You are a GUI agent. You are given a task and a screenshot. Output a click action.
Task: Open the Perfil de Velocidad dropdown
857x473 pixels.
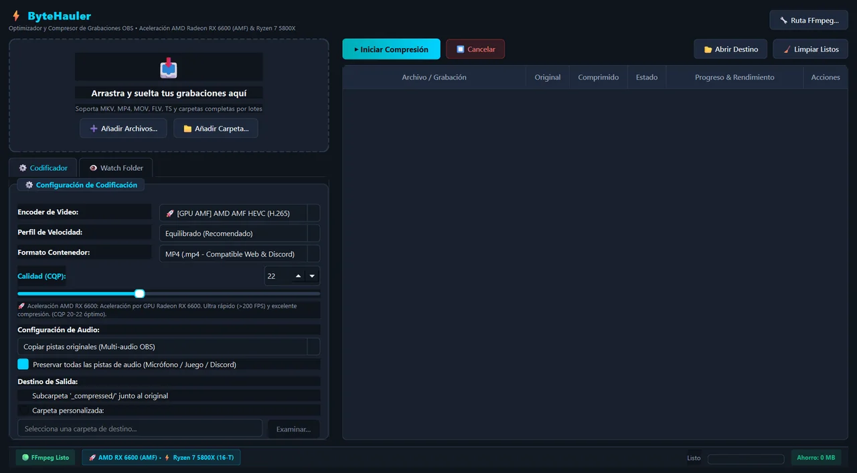(x=240, y=233)
